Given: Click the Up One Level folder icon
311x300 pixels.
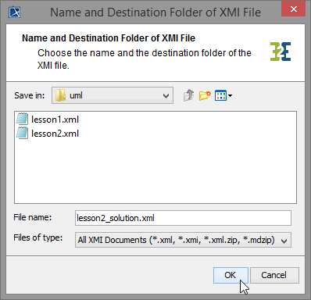Looking at the screenshot, I should 188,95.
